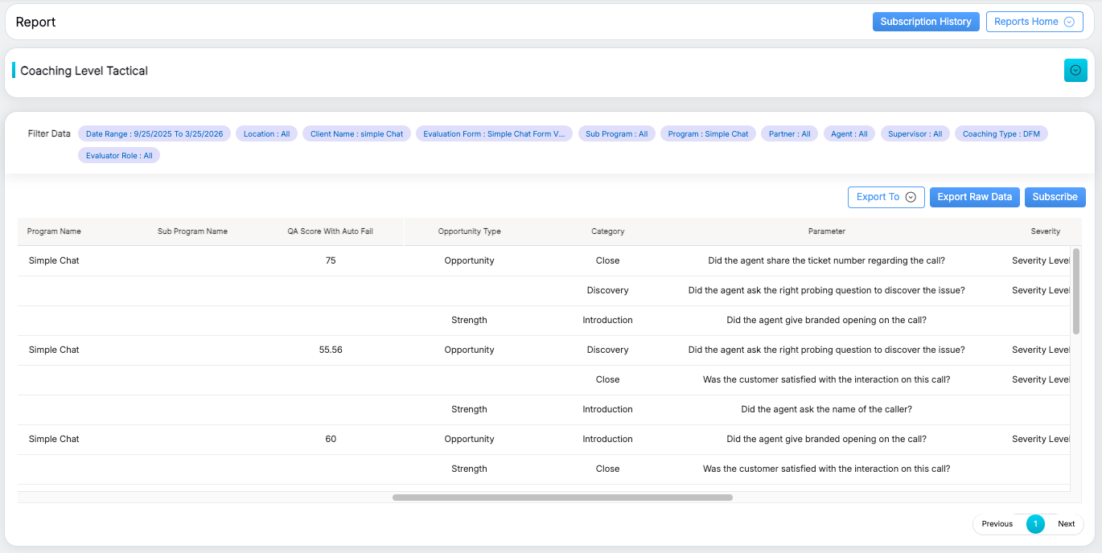Open the Reports Home dropdown
Screen dimensions: 1102x553
point(1034,22)
